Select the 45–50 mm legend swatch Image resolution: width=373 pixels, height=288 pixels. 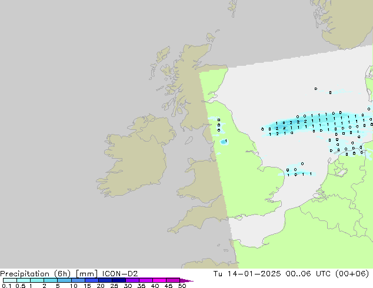[173, 280]
